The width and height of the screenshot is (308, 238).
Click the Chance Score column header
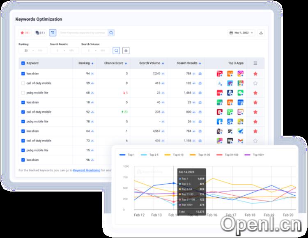click(x=114, y=63)
